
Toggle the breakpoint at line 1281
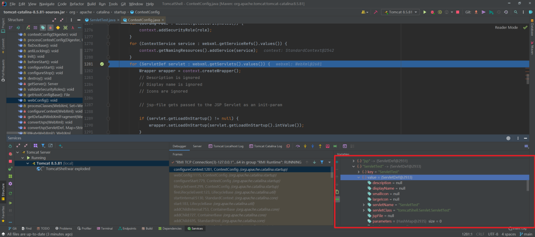[102, 64]
